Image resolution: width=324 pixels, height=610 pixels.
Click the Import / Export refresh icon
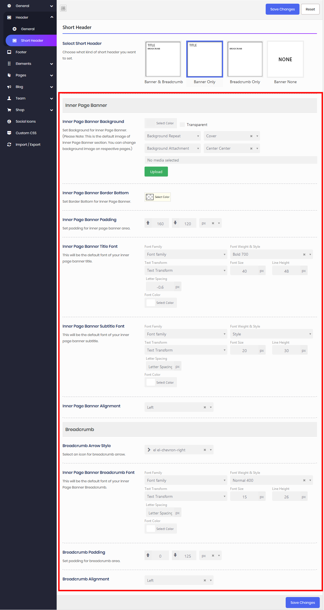pyautogui.click(x=9, y=145)
